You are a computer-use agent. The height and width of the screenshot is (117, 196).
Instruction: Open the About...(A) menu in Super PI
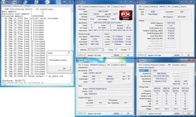tap(18, 6)
